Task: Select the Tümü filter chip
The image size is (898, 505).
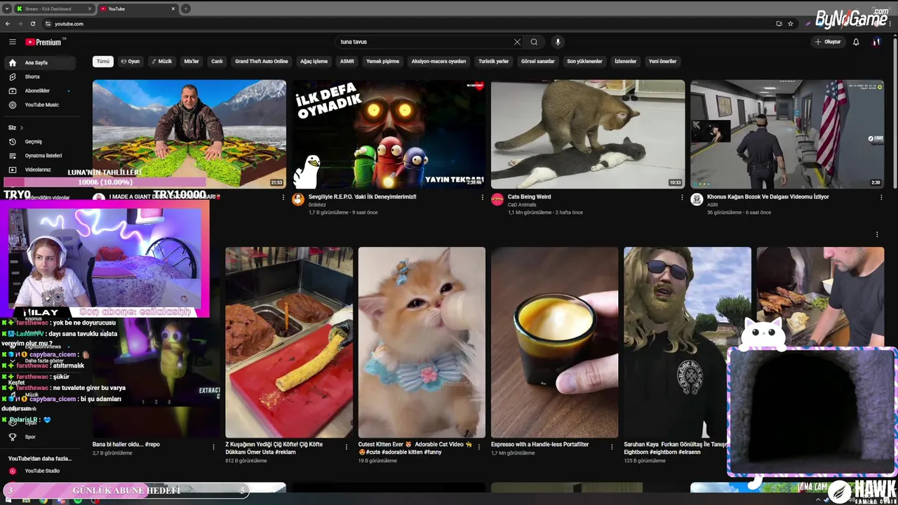Action: pyautogui.click(x=103, y=61)
